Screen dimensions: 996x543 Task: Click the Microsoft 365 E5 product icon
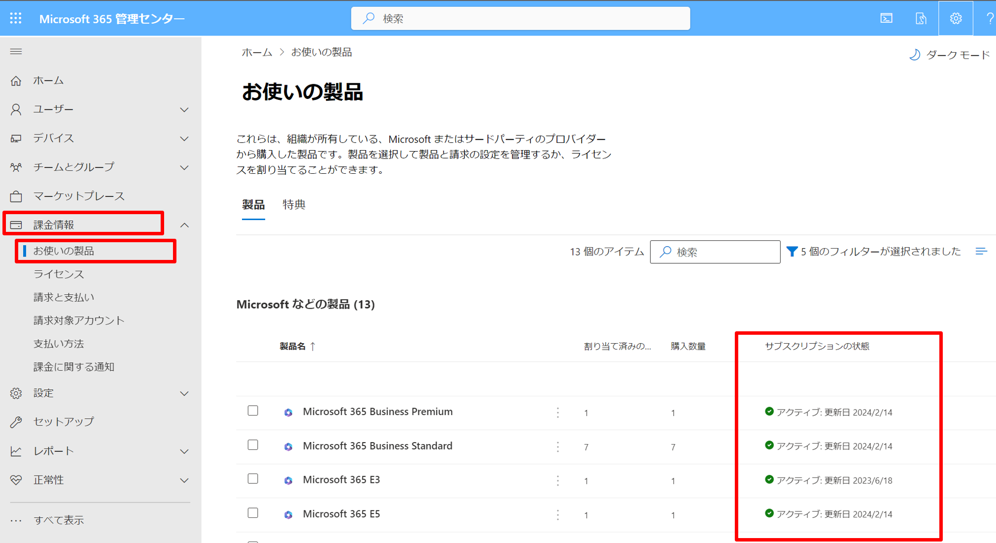pos(288,514)
